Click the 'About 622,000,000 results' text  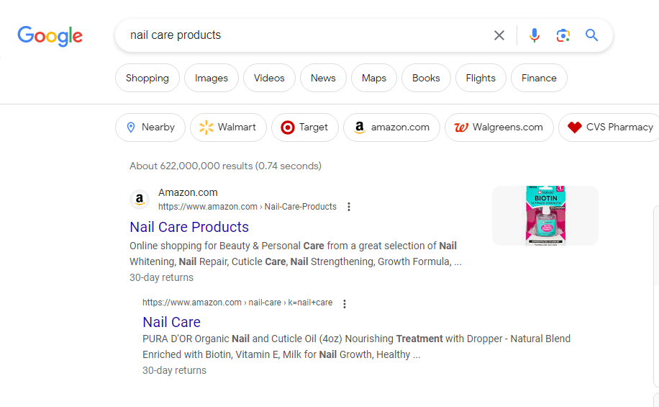coord(225,166)
